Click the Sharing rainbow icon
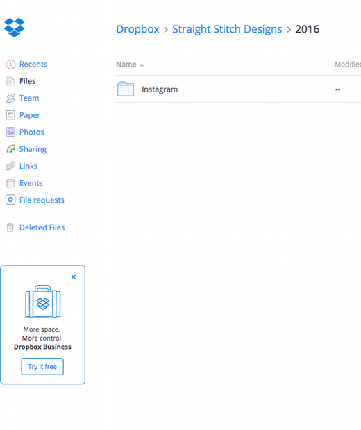361x430 pixels. tap(10, 149)
